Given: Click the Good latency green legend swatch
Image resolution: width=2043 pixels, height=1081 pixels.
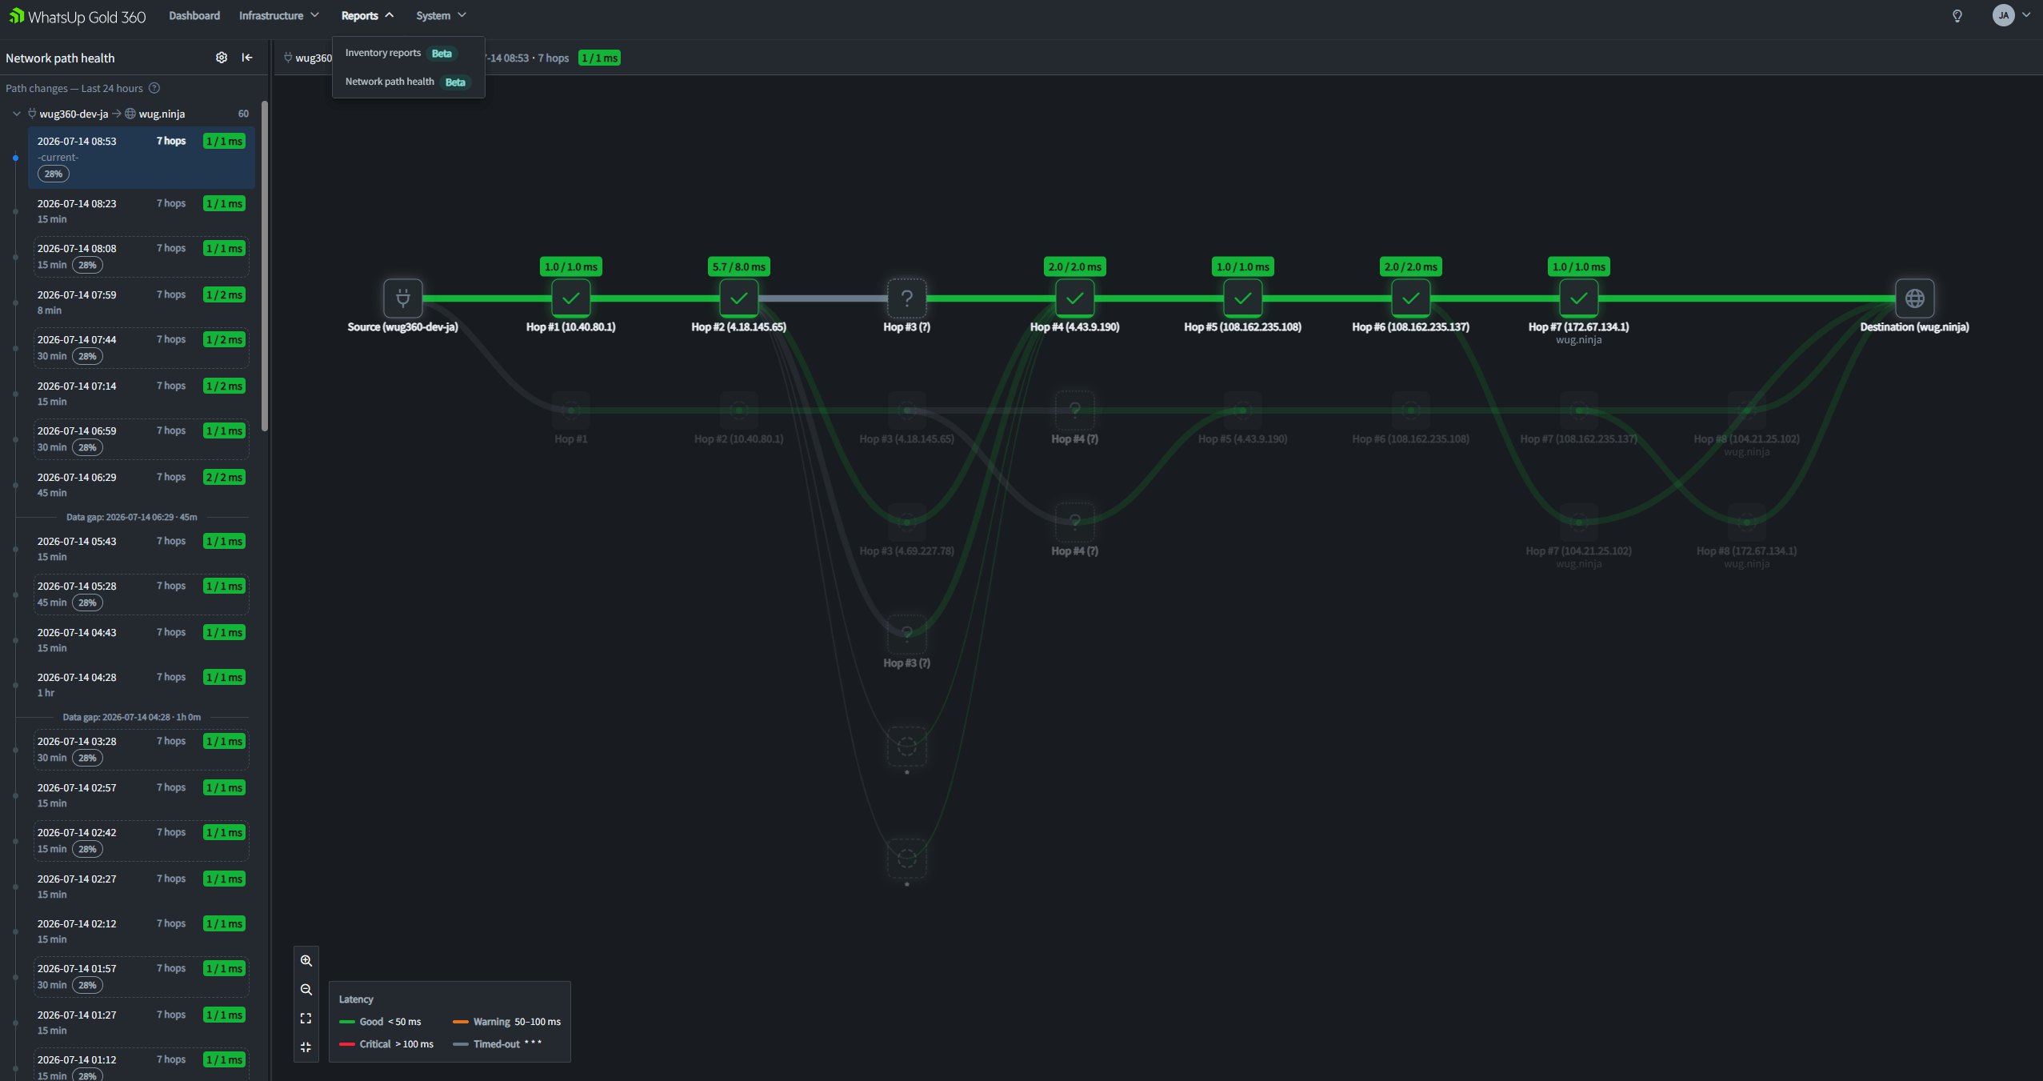Looking at the screenshot, I should (x=347, y=1022).
